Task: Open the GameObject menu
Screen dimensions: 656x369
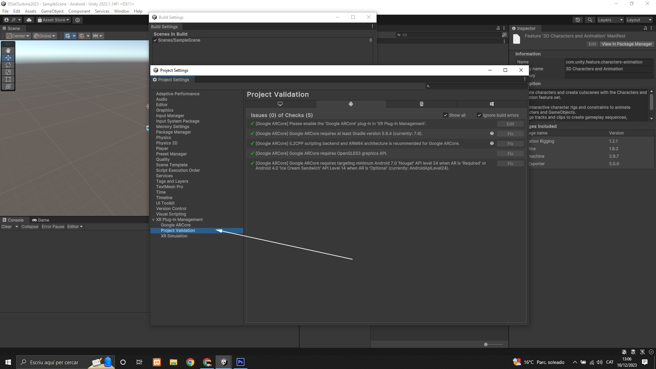Action: (52, 11)
